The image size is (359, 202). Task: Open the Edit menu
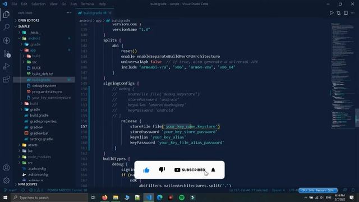[24, 4]
